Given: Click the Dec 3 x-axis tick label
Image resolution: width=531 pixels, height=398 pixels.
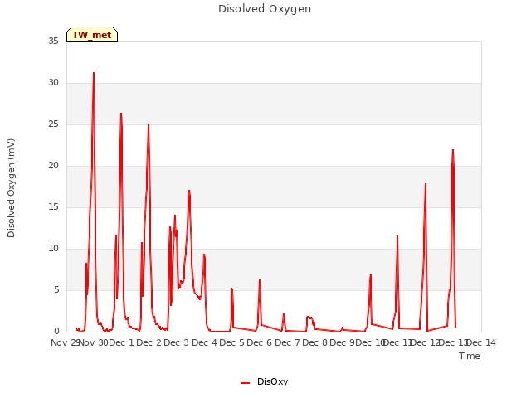Looking at the screenshot, I should [x=177, y=342].
